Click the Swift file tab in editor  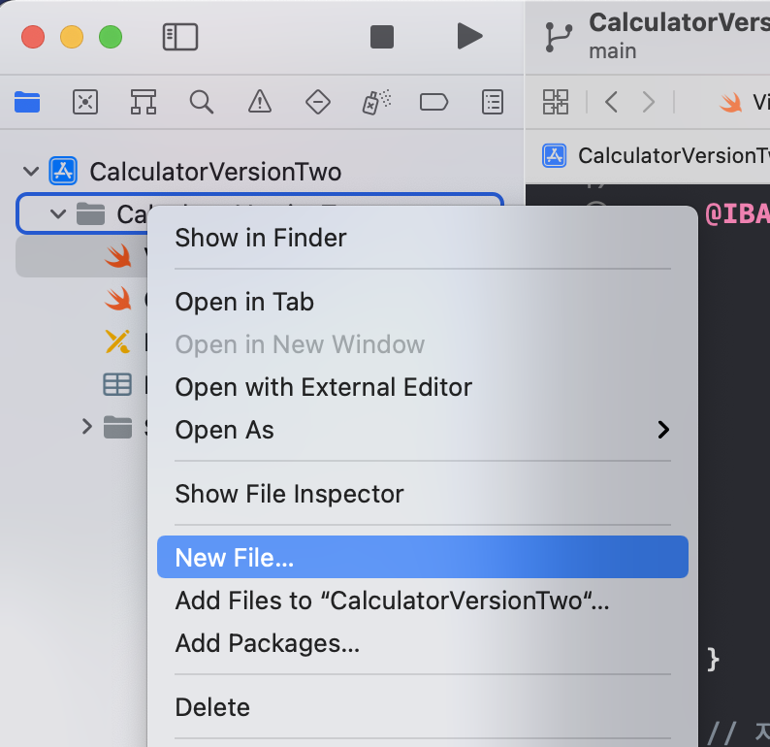pyautogui.click(x=744, y=102)
